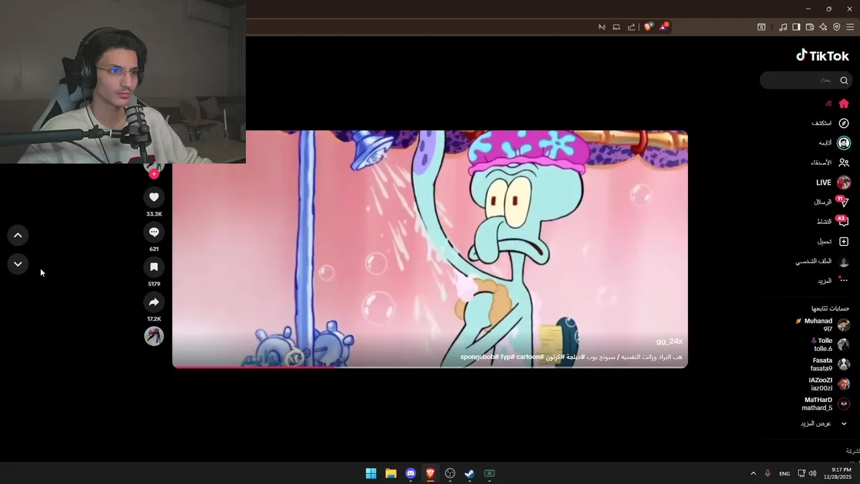
Task: Open the LIVE tab
Action: click(x=833, y=182)
